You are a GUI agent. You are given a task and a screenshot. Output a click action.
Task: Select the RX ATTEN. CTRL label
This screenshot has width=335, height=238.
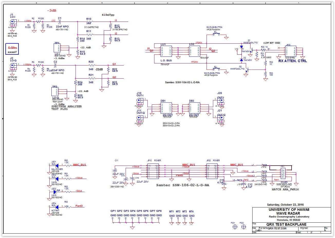pos(293,61)
